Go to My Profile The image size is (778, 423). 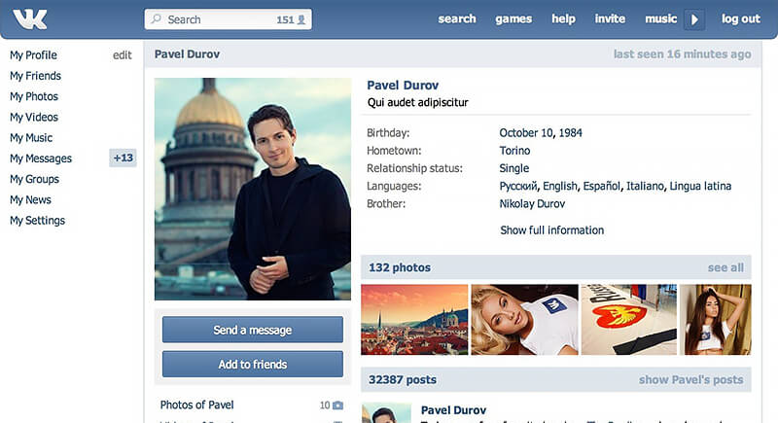point(33,55)
